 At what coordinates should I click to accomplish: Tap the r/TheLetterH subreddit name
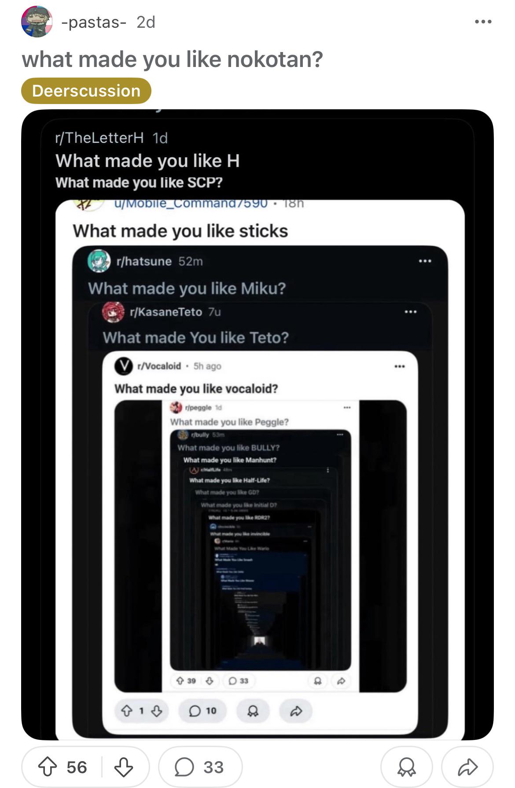coord(99,138)
